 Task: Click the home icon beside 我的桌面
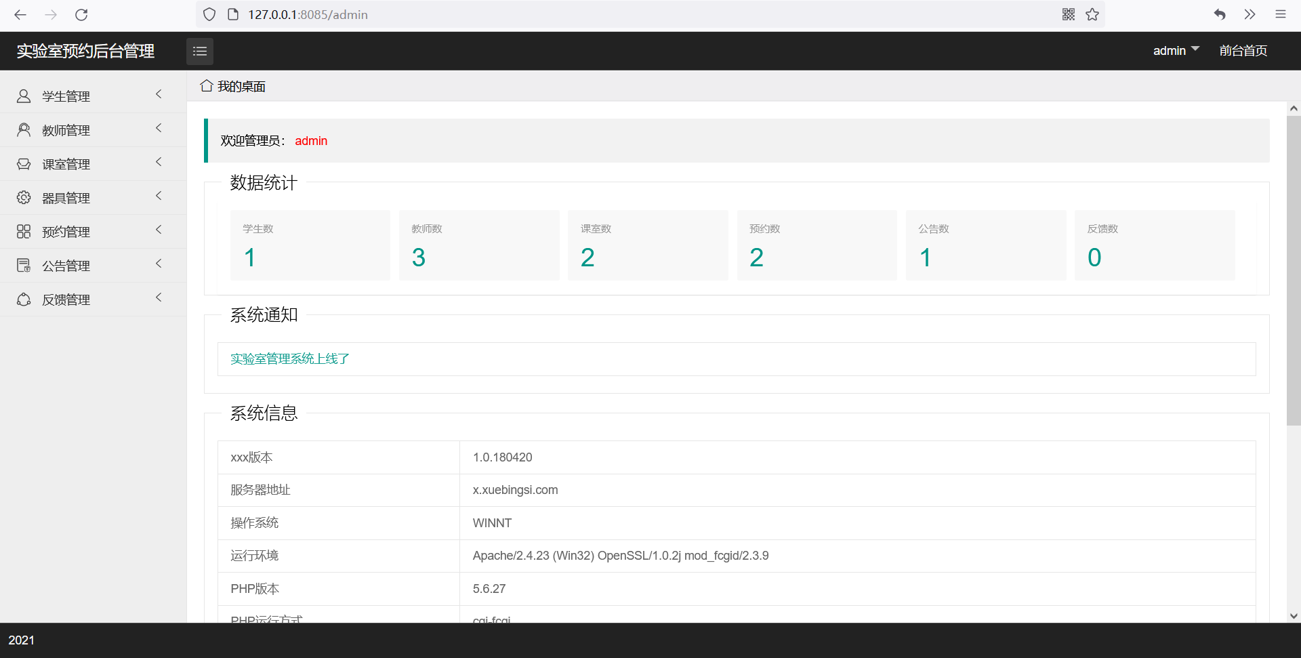(207, 86)
